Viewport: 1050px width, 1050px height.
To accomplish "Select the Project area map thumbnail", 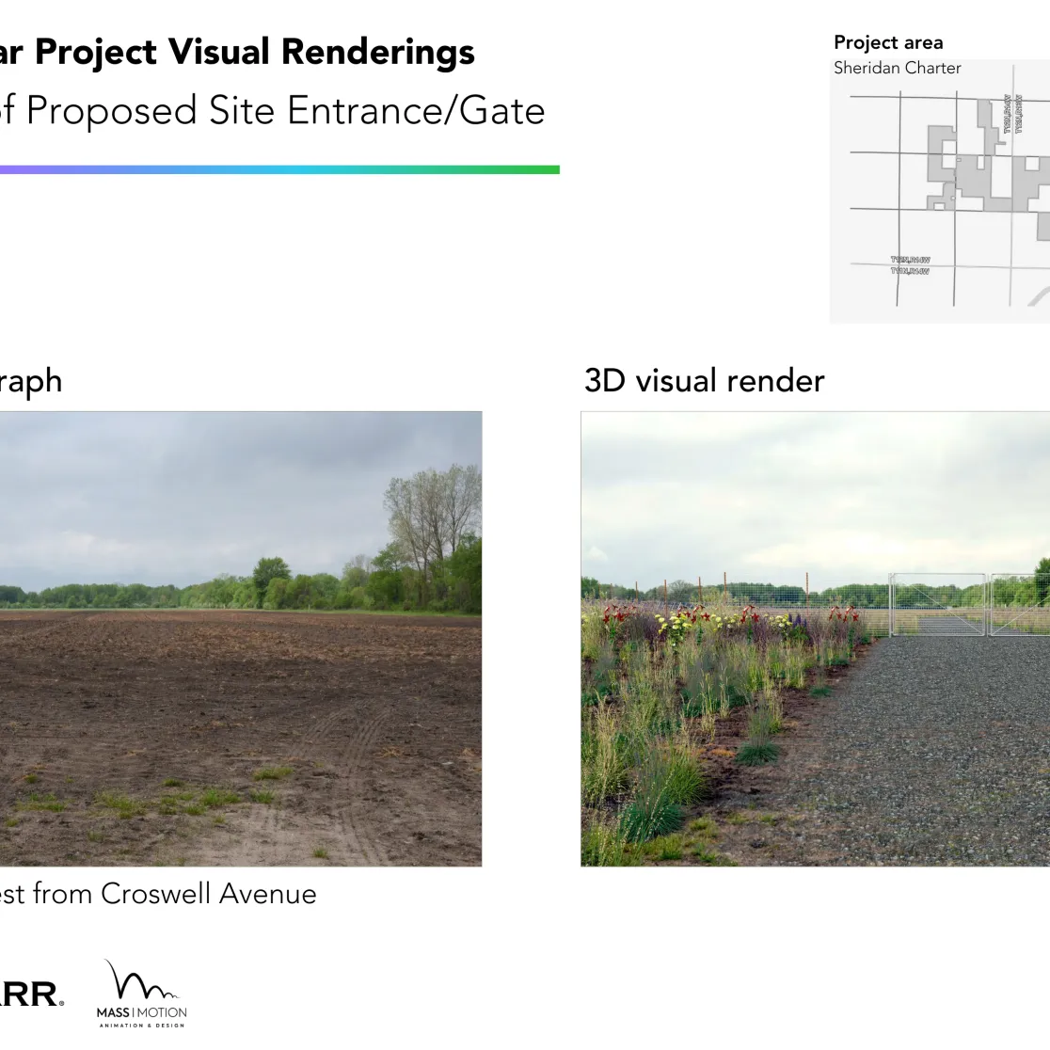I will 938,200.
